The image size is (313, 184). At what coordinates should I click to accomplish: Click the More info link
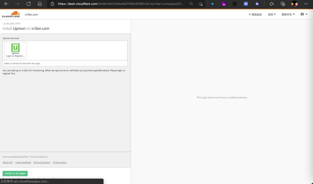point(8,162)
